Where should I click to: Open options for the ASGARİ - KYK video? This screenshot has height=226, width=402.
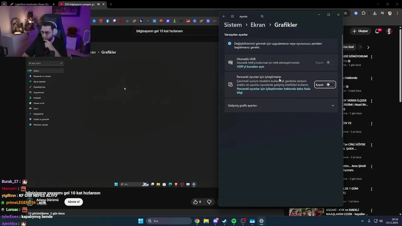tap(372, 211)
